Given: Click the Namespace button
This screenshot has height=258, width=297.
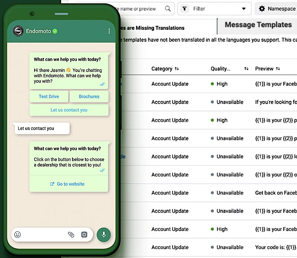Looking at the screenshot, I should click(277, 9).
